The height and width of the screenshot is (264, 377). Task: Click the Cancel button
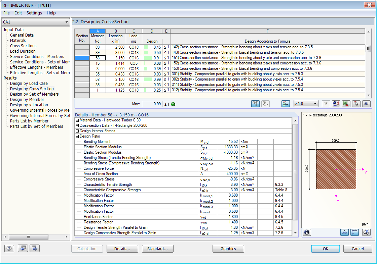358,249
